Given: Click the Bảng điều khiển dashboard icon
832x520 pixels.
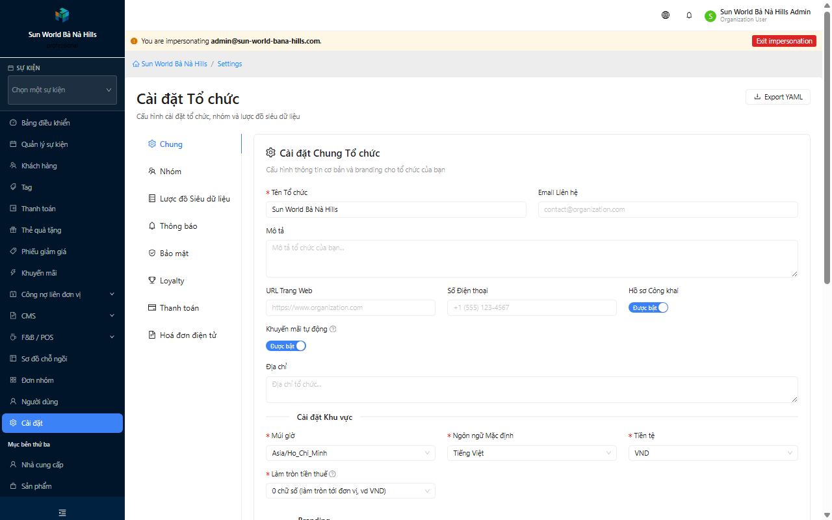Looking at the screenshot, I should point(13,123).
